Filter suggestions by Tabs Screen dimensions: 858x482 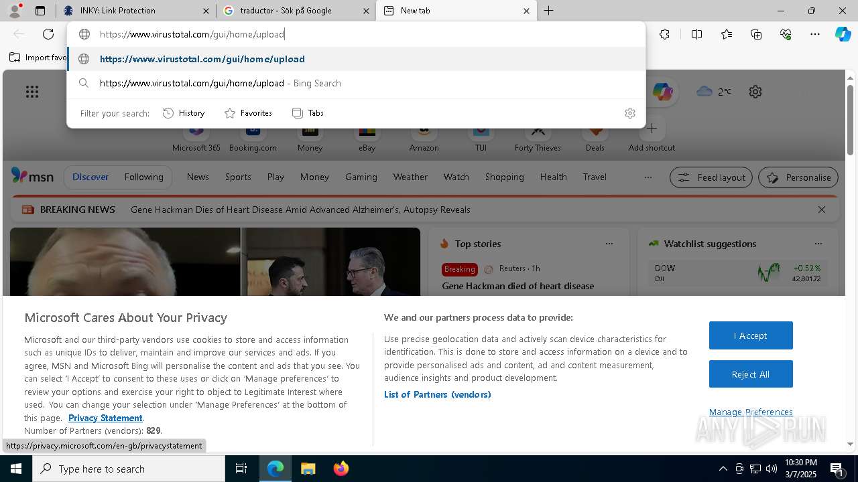(308, 113)
